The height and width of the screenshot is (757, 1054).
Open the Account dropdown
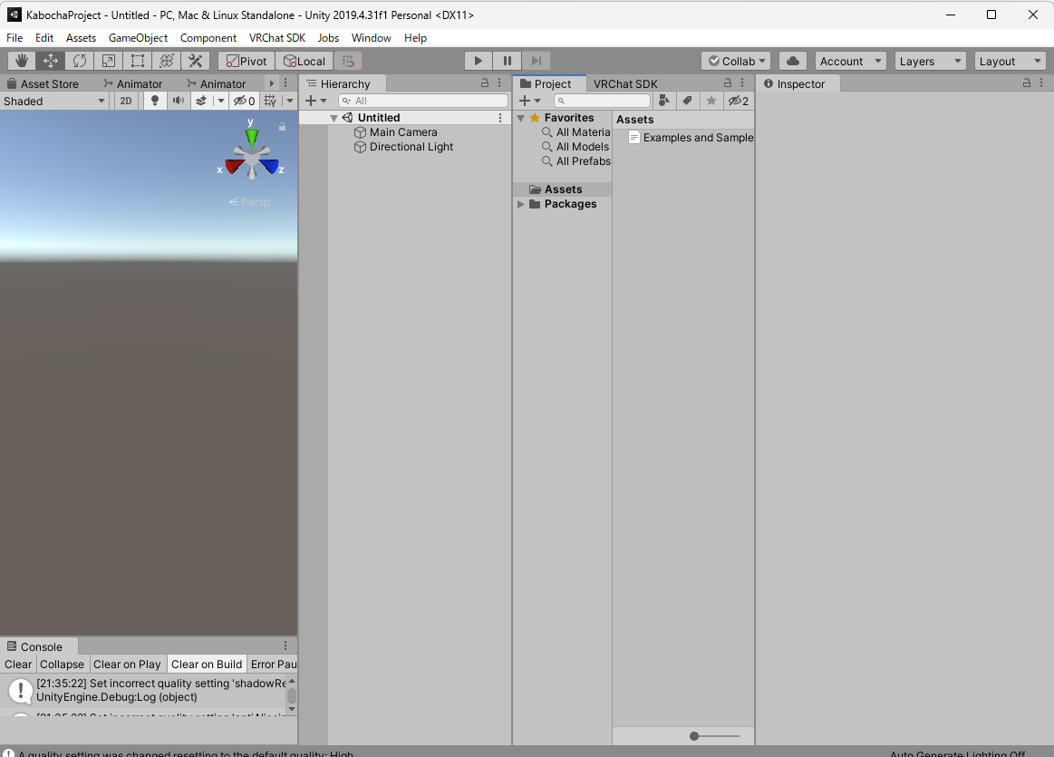(x=850, y=61)
